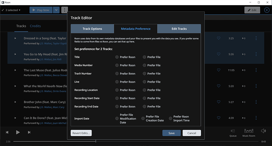This screenshot has height=146, width=272.
Task: Select Prefer File for Media Number
Action: pyautogui.click(x=144, y=65)
